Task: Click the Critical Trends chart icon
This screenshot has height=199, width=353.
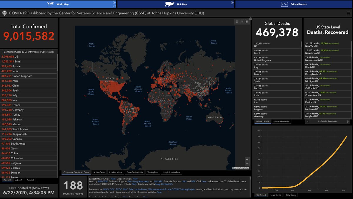Action: coord(284,4)
